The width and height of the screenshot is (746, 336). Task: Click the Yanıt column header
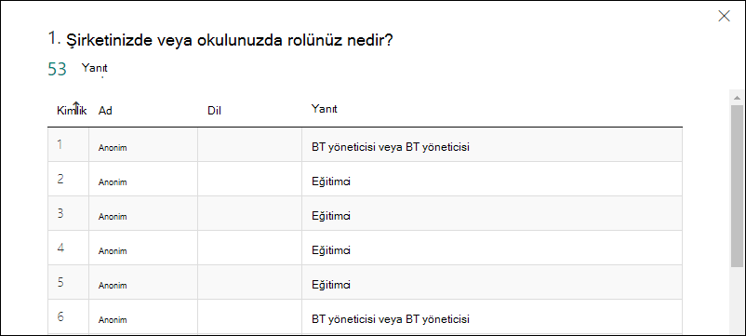point(324,109)
